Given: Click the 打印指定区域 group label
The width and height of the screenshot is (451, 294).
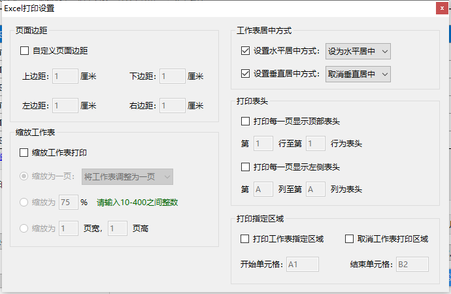Looking at the screenshot, I should 260,219.
